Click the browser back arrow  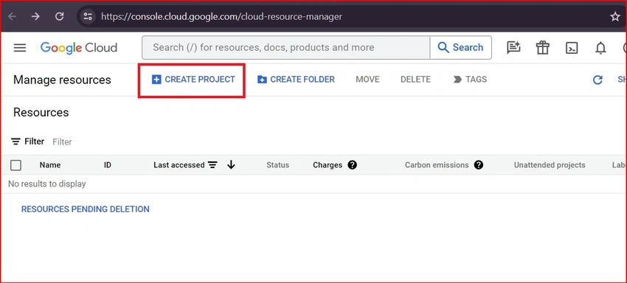coord(12,16)
